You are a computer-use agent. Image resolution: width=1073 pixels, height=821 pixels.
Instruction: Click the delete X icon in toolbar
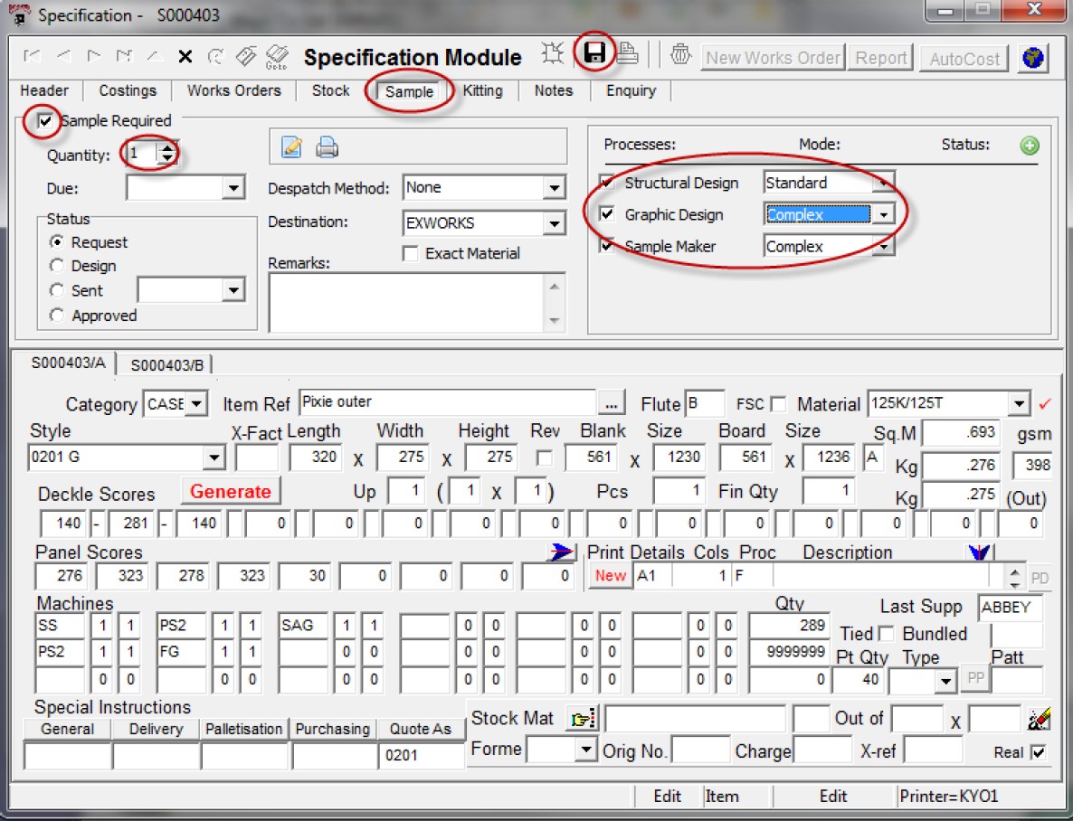[x=185, y=57]
